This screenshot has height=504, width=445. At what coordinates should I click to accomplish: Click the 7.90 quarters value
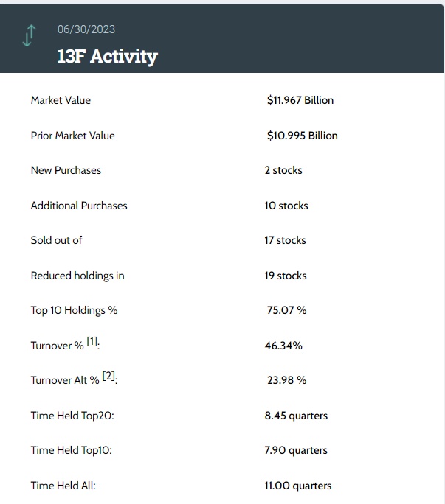tap(296, 450)
